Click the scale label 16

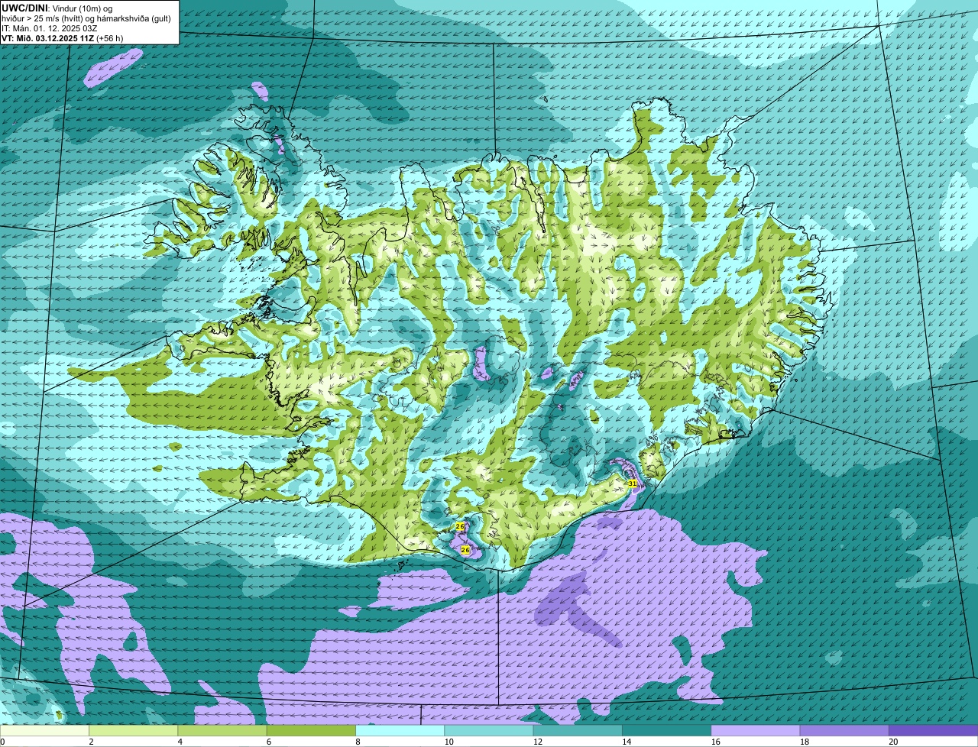[715, 742]
